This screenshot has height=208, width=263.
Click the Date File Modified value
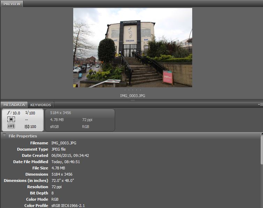(x=66, y=162)
